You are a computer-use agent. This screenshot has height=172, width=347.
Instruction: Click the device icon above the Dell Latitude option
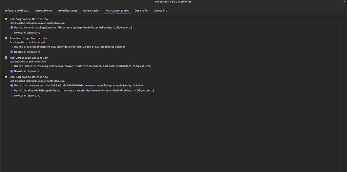click(6, 77)
